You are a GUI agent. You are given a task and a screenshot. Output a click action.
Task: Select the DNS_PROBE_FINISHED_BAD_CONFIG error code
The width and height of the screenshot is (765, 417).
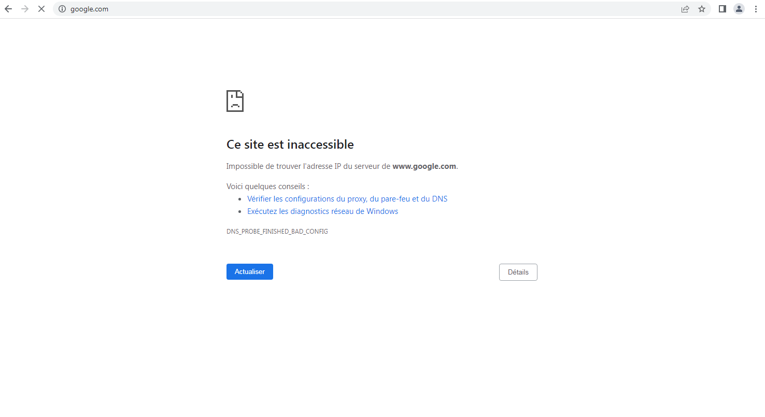coord(277,232)
